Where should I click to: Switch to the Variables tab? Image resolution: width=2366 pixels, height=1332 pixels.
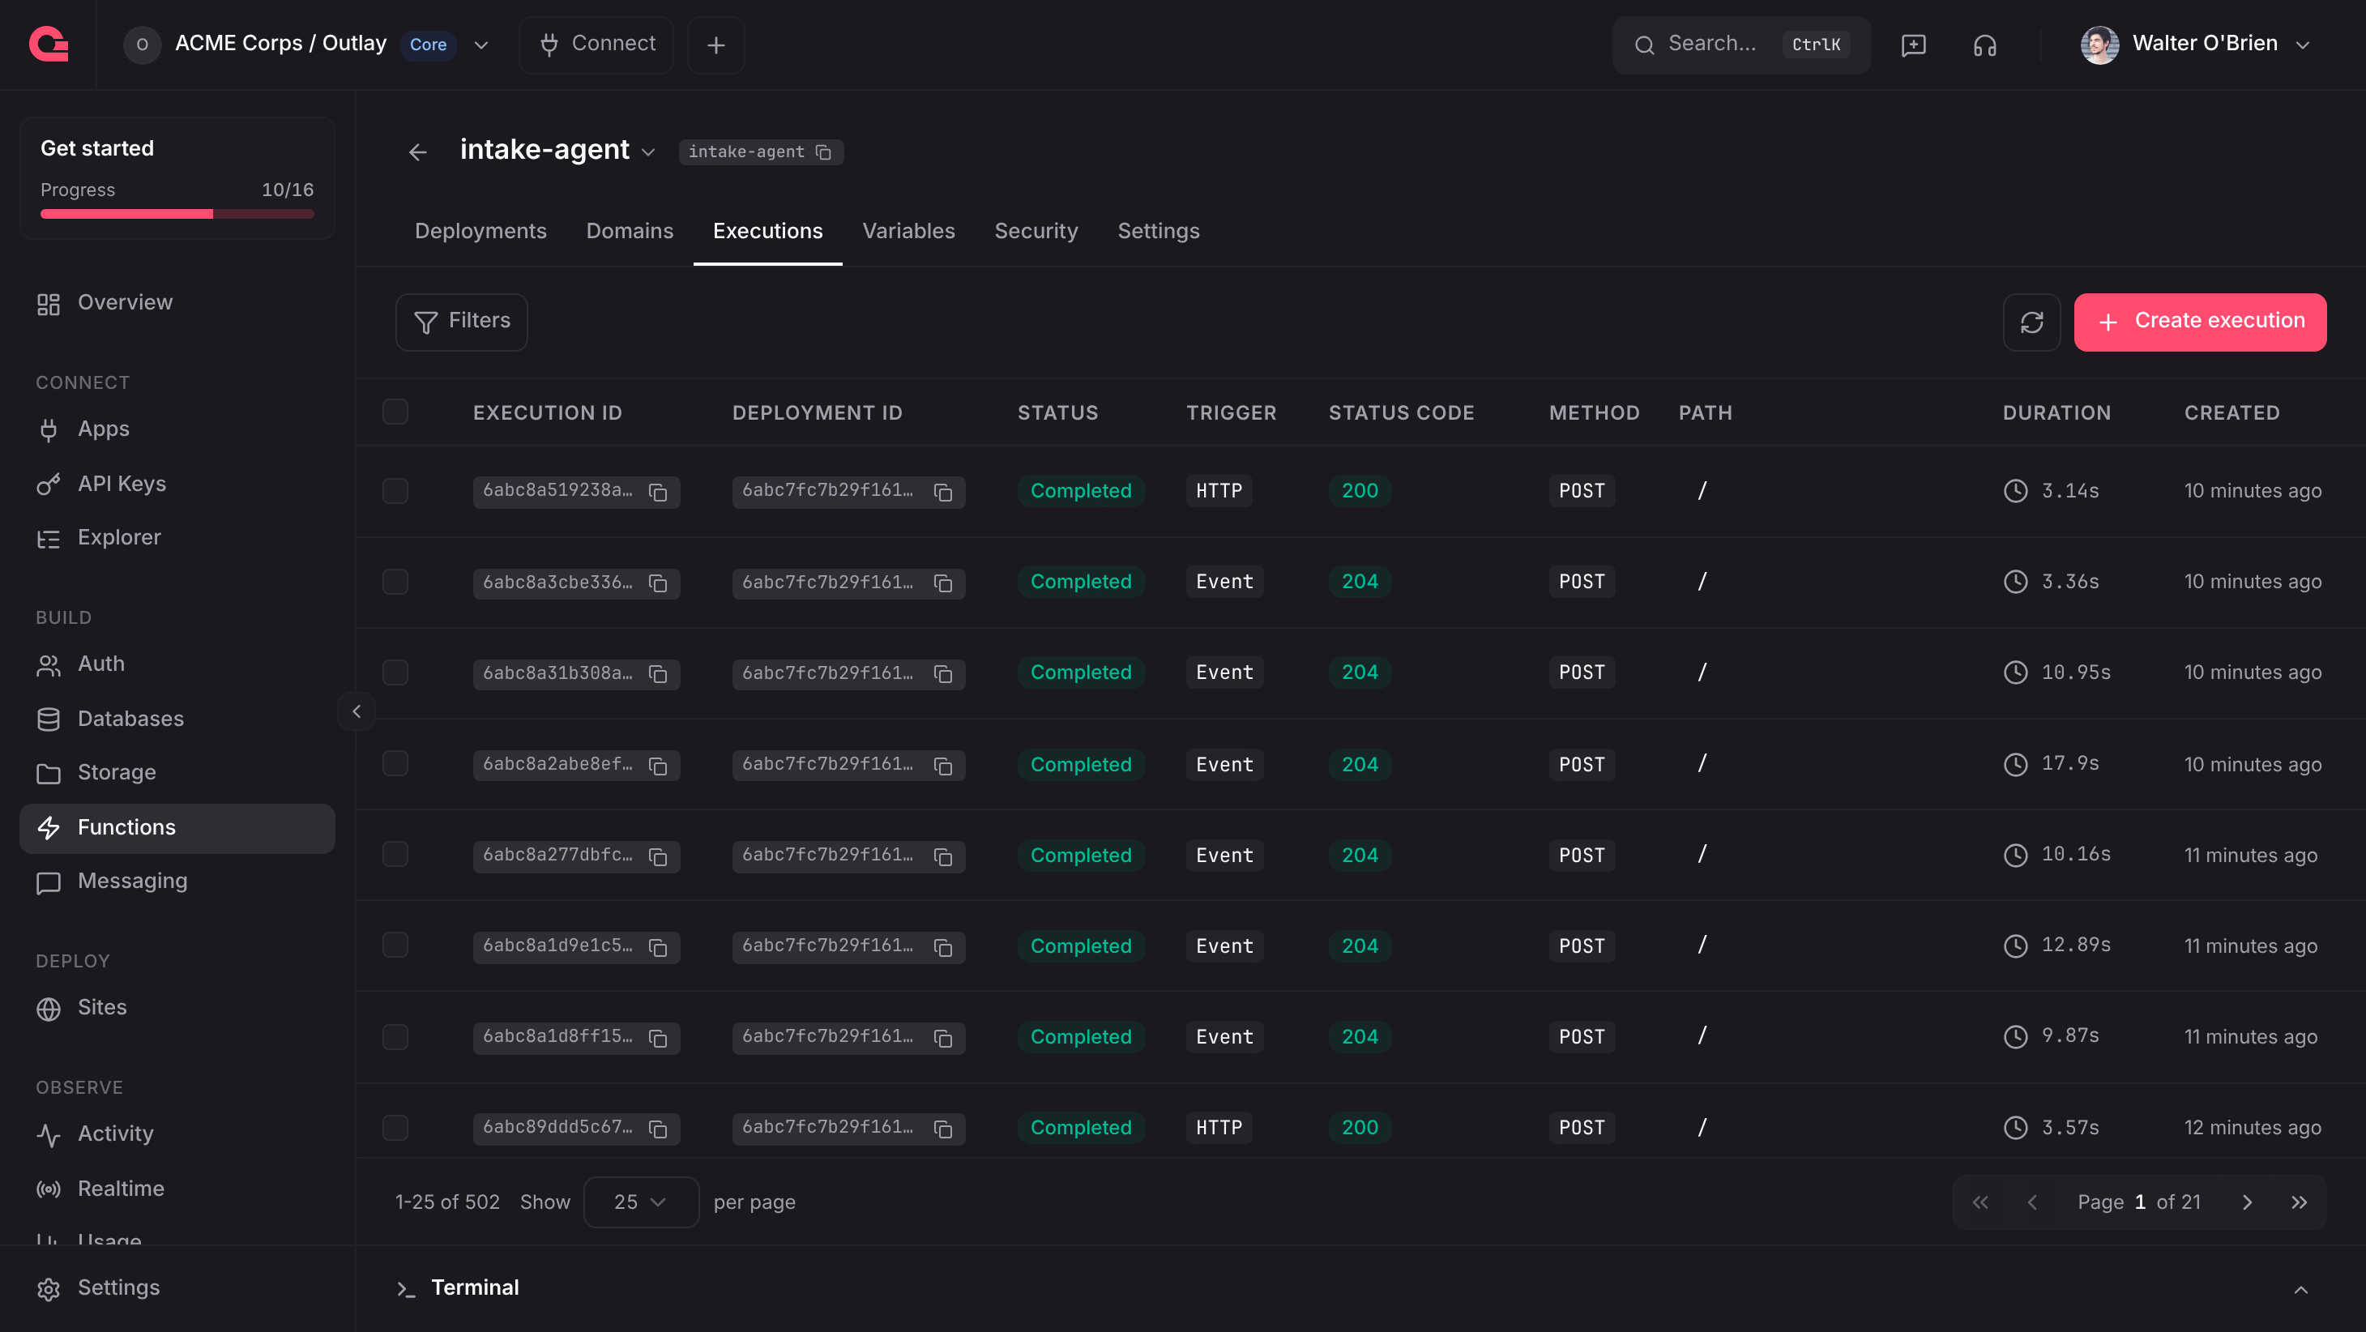(x=908, y=232)
